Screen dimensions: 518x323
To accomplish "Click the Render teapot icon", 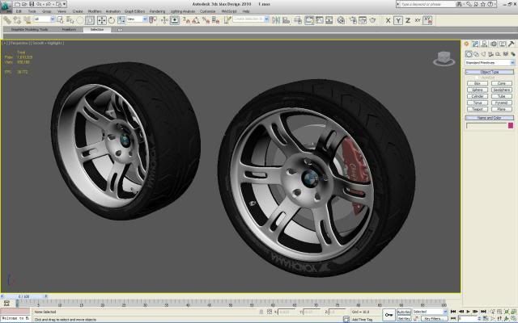I will click(x=372, y=20).
